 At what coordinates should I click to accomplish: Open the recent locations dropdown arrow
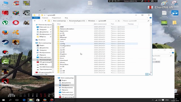(42, 21)
